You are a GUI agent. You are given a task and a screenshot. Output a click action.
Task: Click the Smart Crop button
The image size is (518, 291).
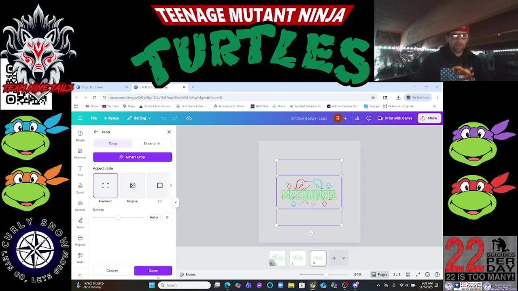point(132,157)
